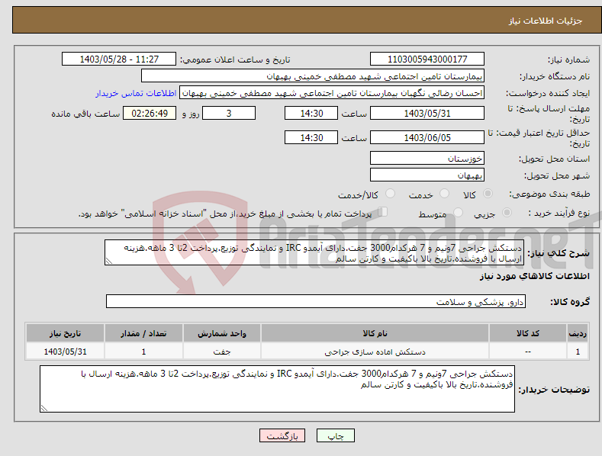Click the delivery city بهبهان field
The width and height of the screenshot is (602, 456).
coord(427,175)
